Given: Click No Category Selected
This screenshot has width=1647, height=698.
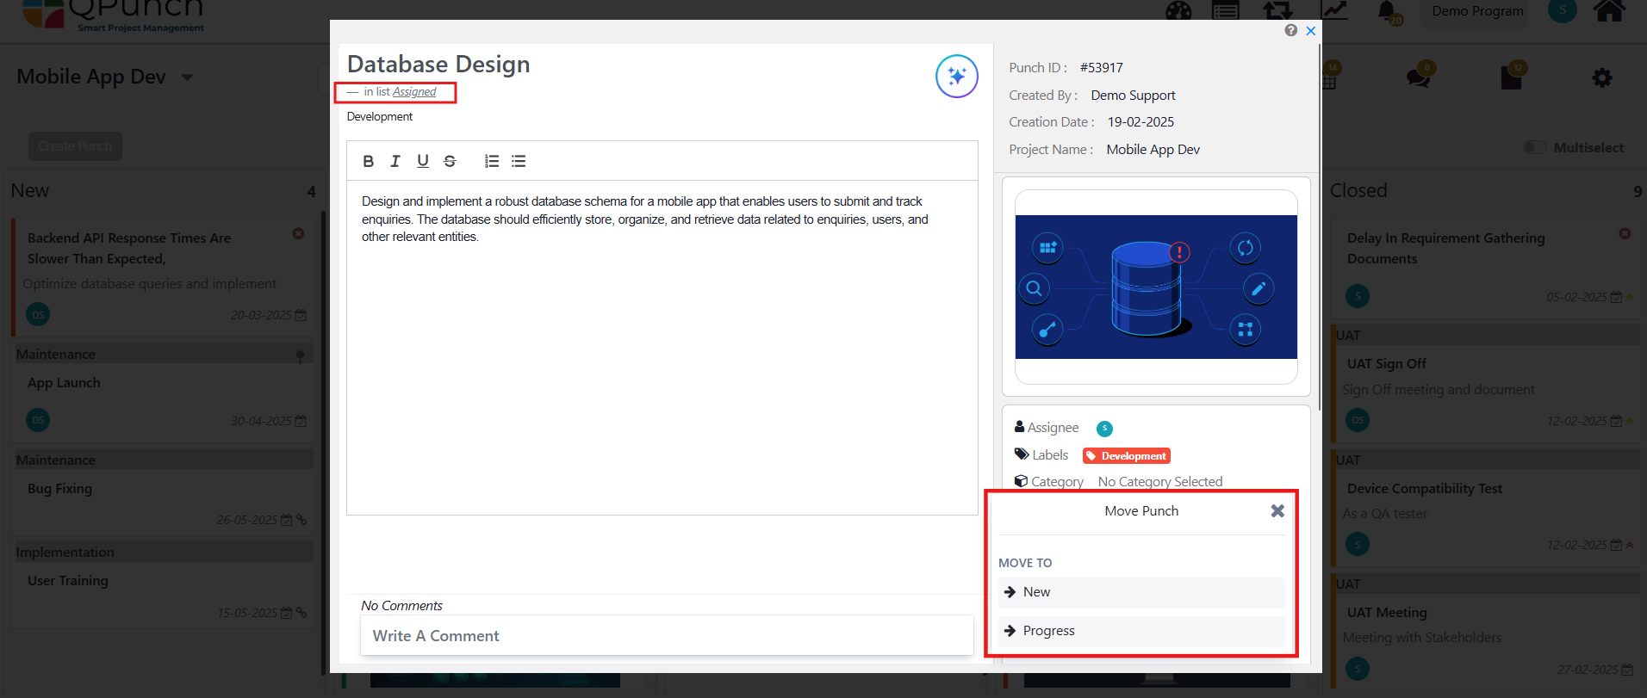Looking at the screenshot, I should tap(1160, 482).
